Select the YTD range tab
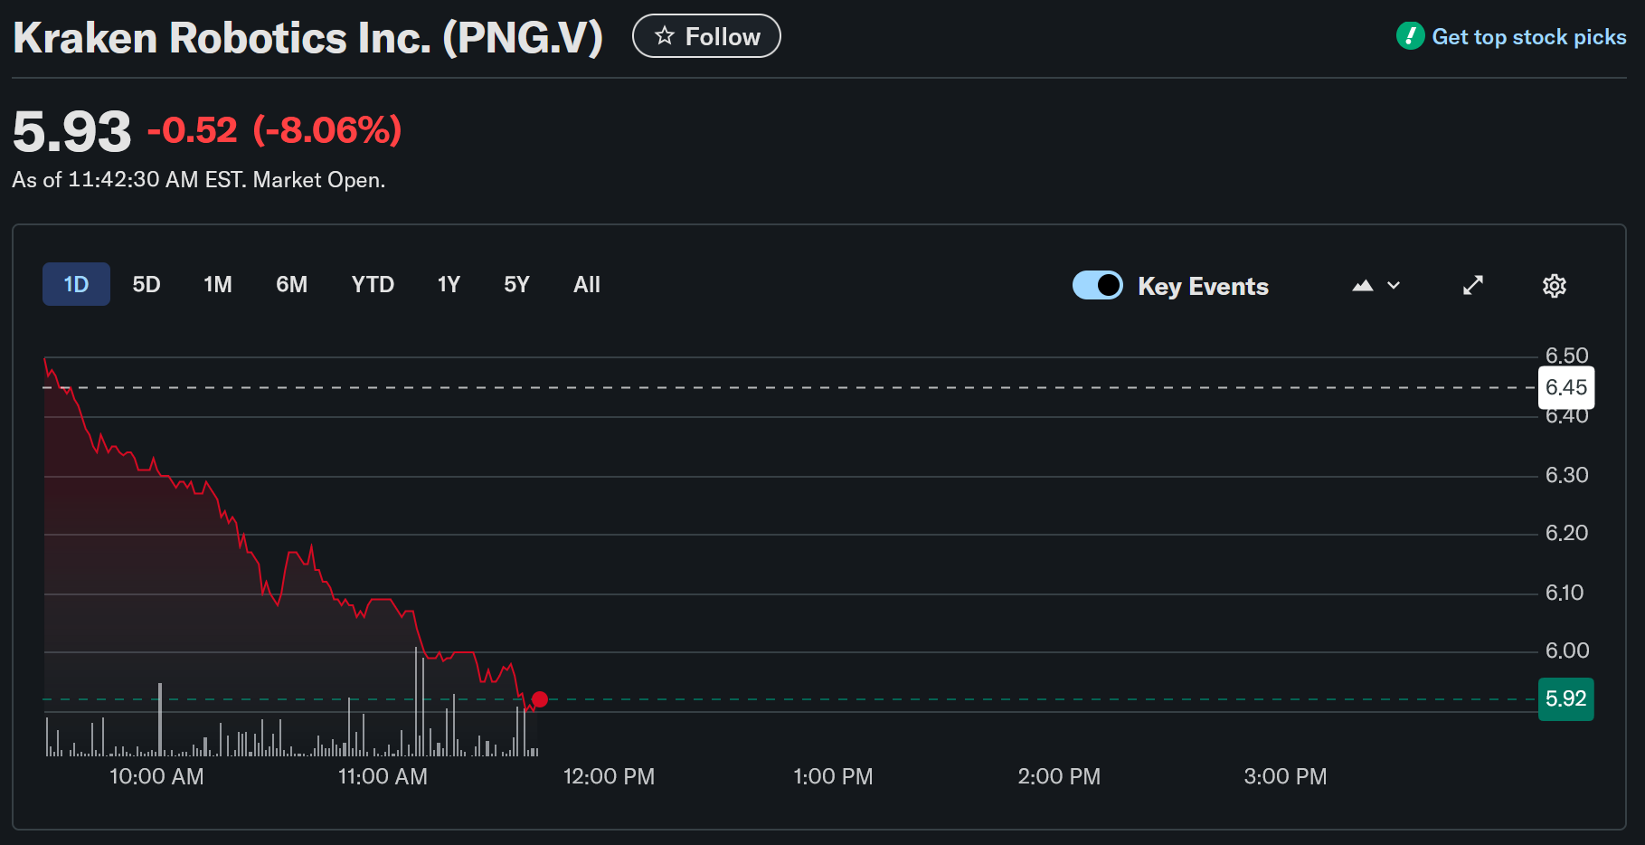1645x845 pixels. [x=373, y=284]
